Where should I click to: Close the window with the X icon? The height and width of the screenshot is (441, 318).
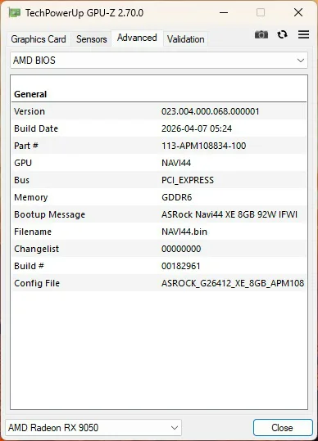298,12
